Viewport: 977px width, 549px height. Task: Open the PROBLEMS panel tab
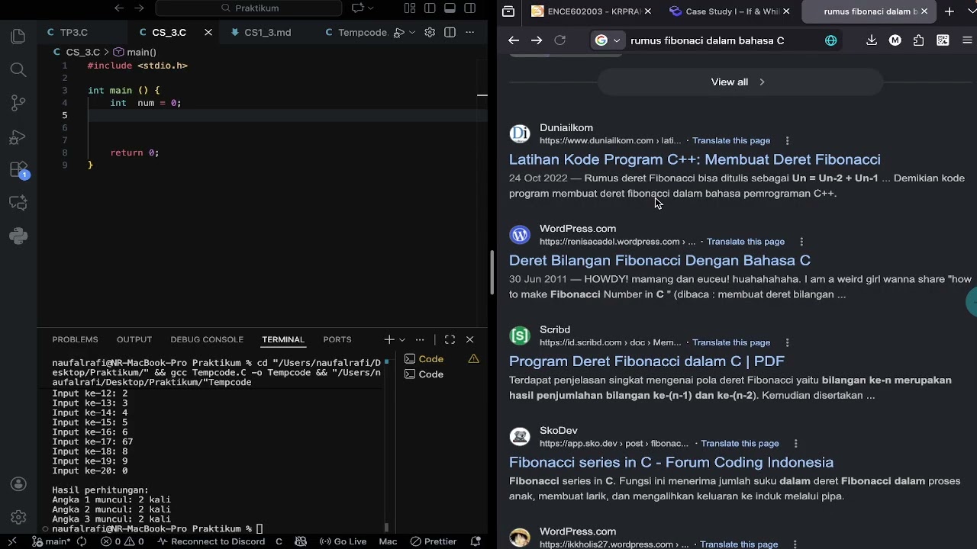75,339
